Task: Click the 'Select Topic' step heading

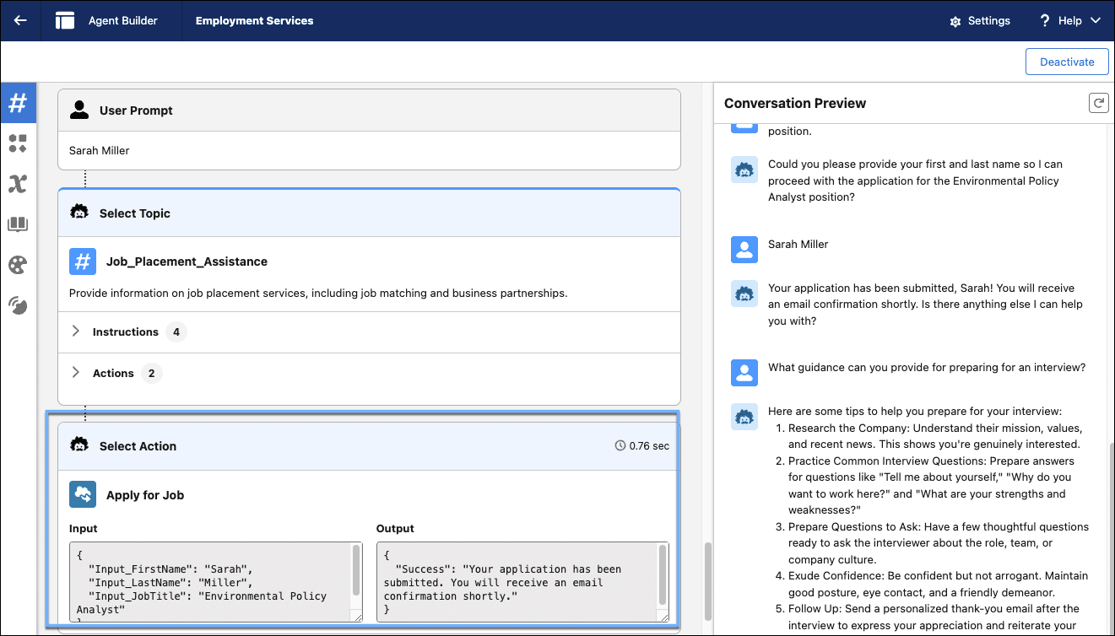Action: coord(135,213)
